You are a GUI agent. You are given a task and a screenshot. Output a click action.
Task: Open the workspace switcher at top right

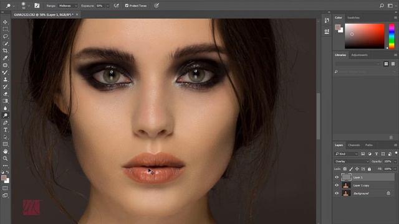pos(390,6)
